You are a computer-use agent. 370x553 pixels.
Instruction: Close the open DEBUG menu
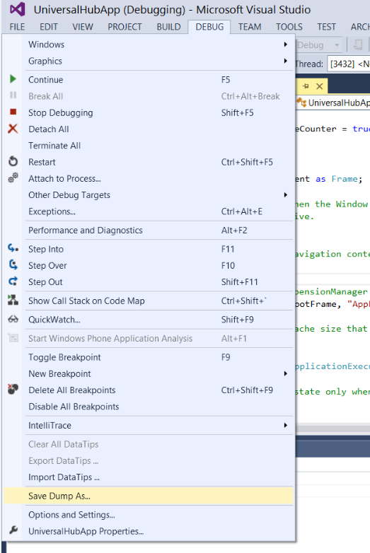(x=209, y=27)
